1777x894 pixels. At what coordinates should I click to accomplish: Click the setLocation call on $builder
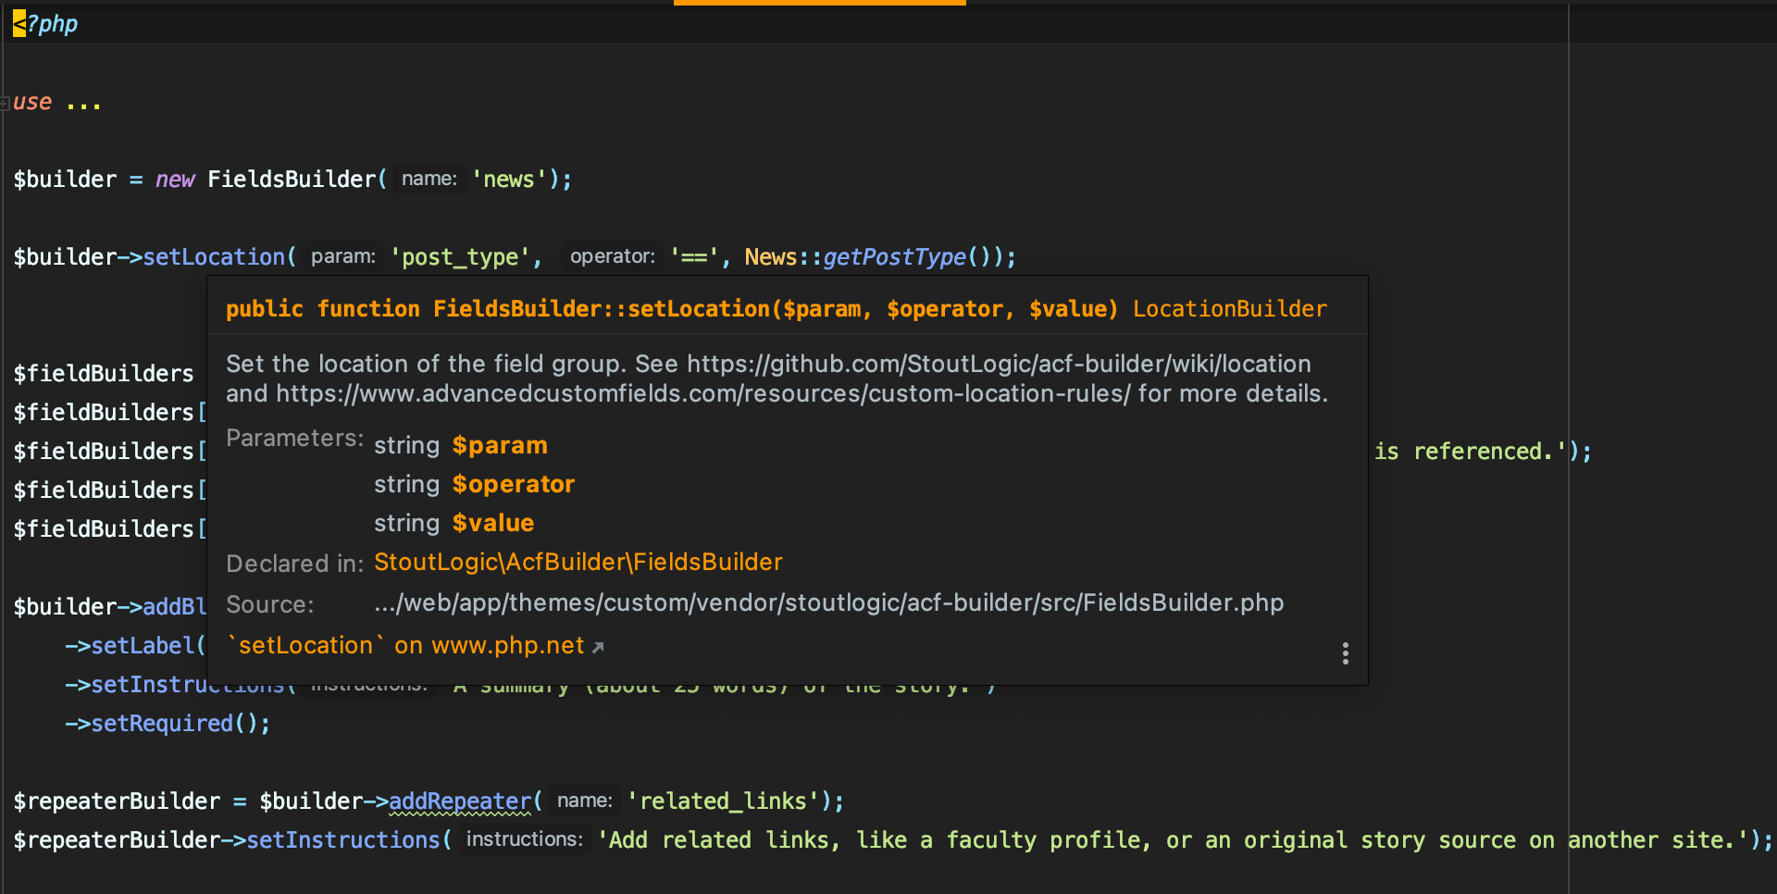pos(217,256)
